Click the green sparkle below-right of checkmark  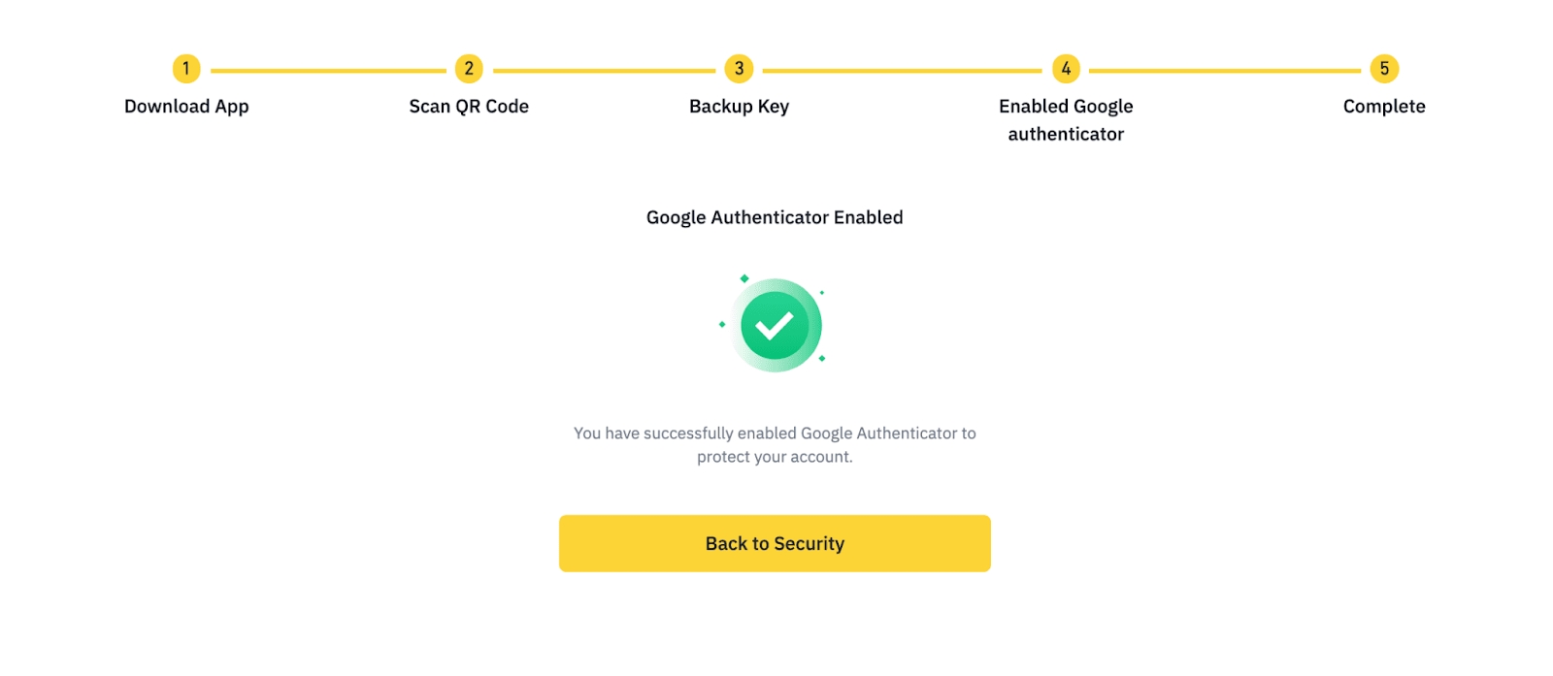(822, 359)
